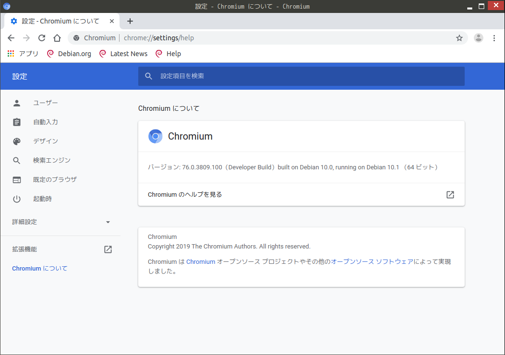Click the 設定 header title

click(x=20, y=76)
